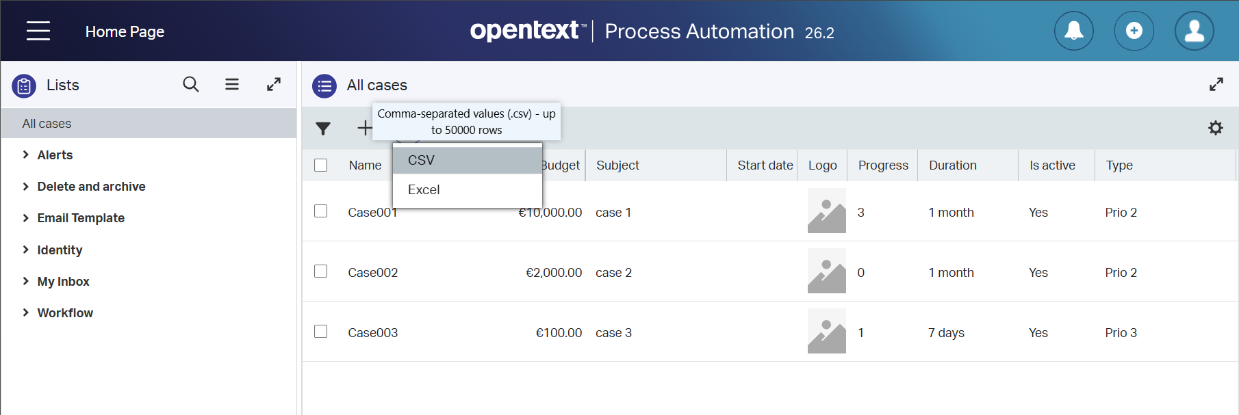Open the Case003 name cell
This screenshot has height=415, width=1239.
coord(372,333)
